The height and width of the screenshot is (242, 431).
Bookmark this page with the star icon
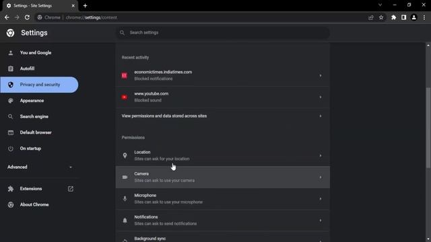(x=381, y=17)
